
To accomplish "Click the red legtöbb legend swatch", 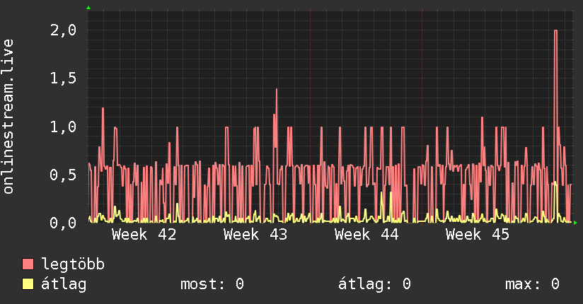I will click(x=28, y=264).
